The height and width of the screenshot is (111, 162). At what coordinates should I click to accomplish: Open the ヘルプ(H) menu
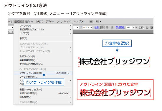tap(79, 21)
